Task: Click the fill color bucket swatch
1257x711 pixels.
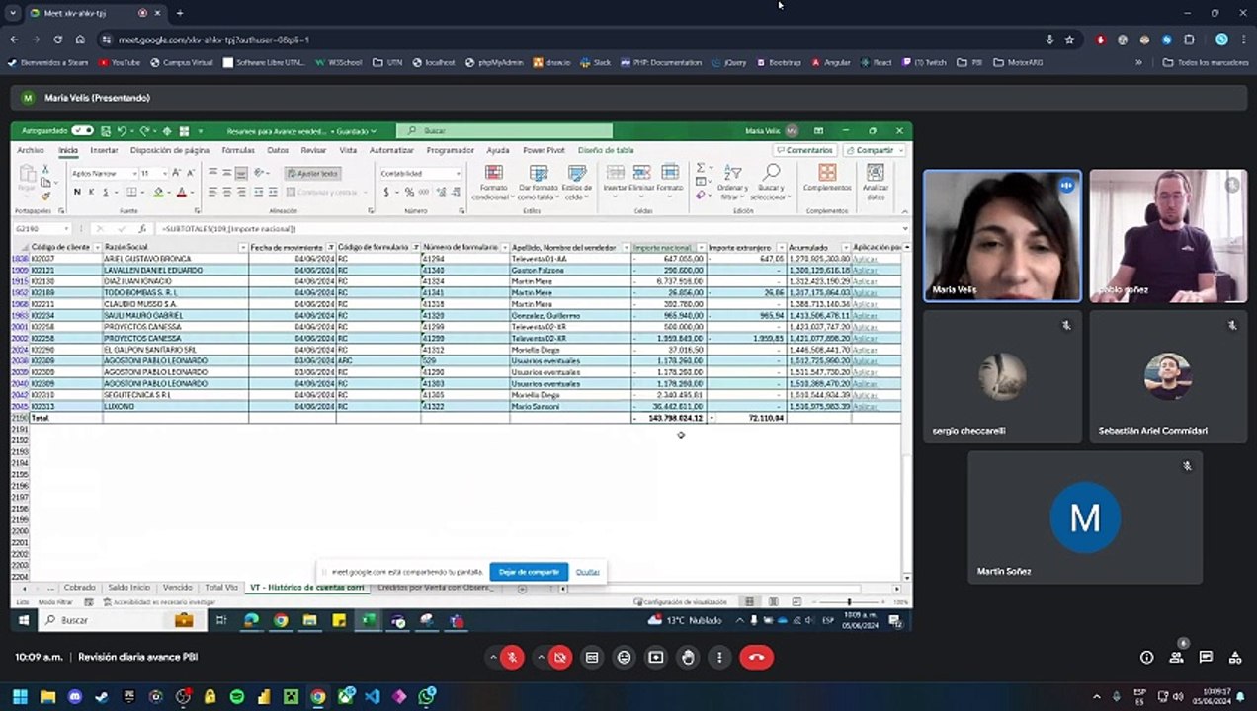Action: tap(158, 192)
